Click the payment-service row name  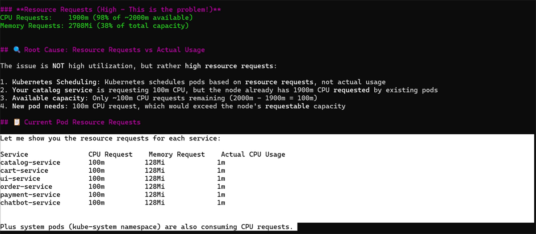click(x=30, y=195)
